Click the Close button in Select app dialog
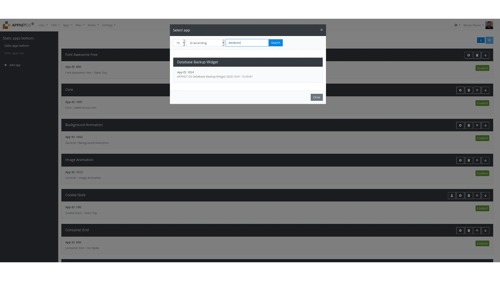500x281 pixels. (x=316, y=97)
